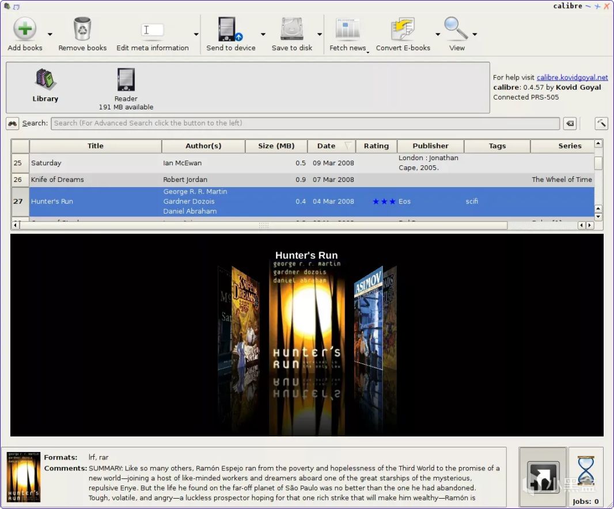Click the Remove books trash icon
The height and width of the screenshot is (509, 614).
click(82, 29)
